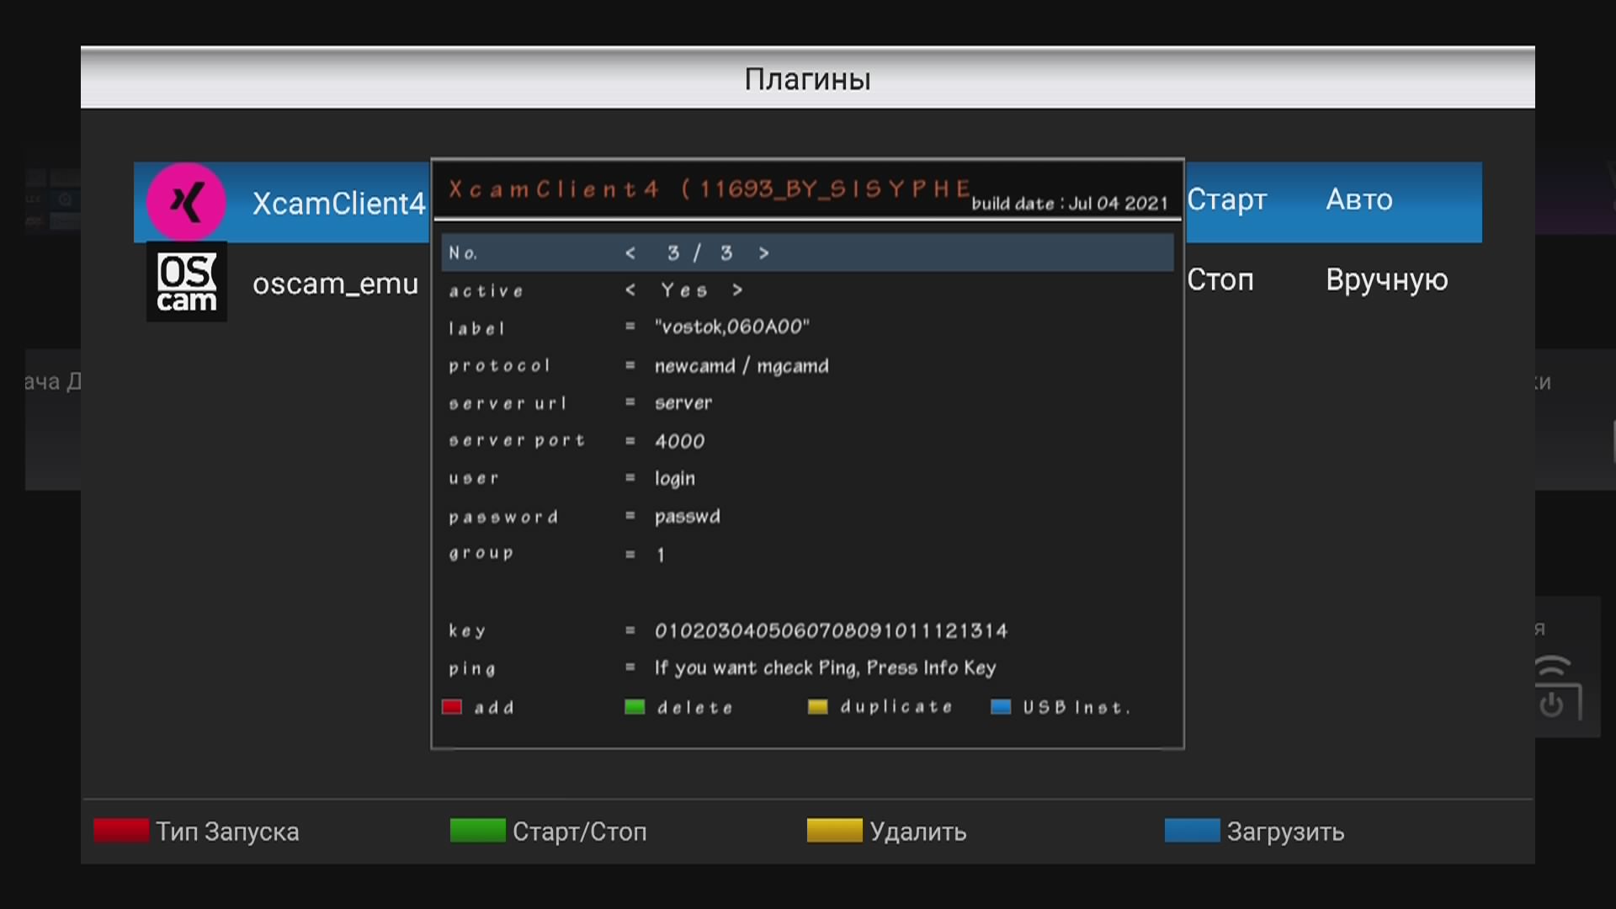Image resolution: width=1616 pixels, height=909 pixels.
Task: Advance to next entry number arrow
Action: click(x=763, y=253)
